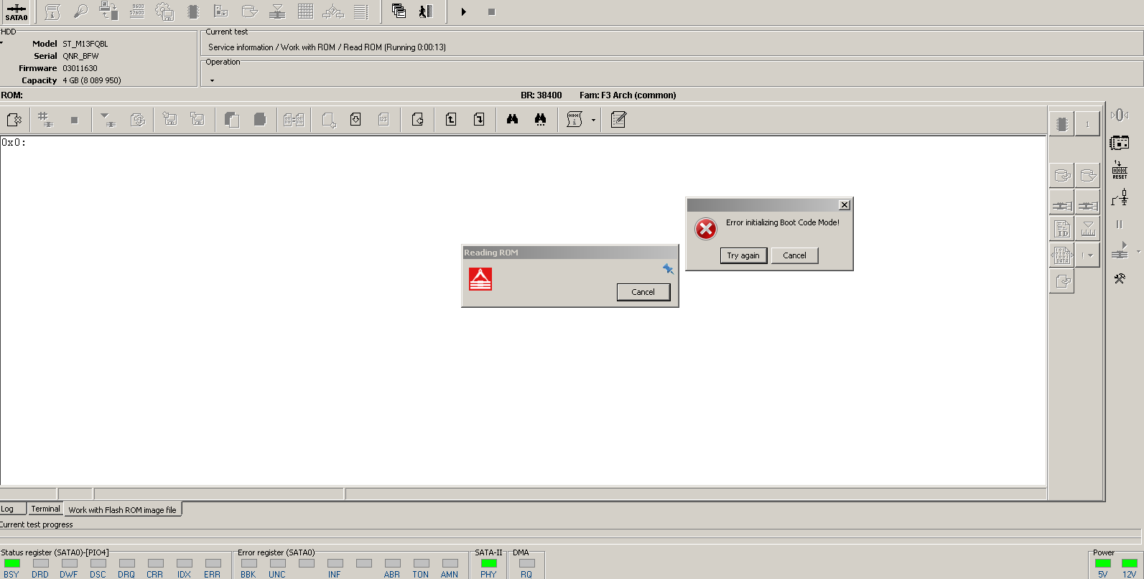Click the stop square in ROM toolbar
1144x579 pixels.
pos(74,120)
